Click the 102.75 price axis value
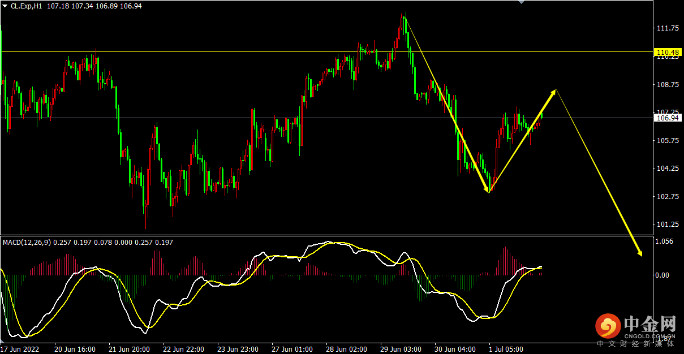The height and width of the screenshot is (354, 684). [x=668, y=197]
